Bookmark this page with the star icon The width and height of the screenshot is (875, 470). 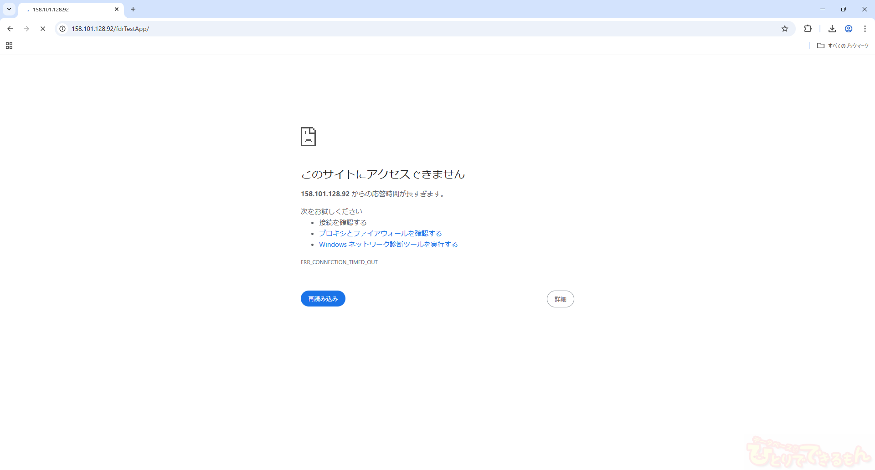[x=785, y=29]
